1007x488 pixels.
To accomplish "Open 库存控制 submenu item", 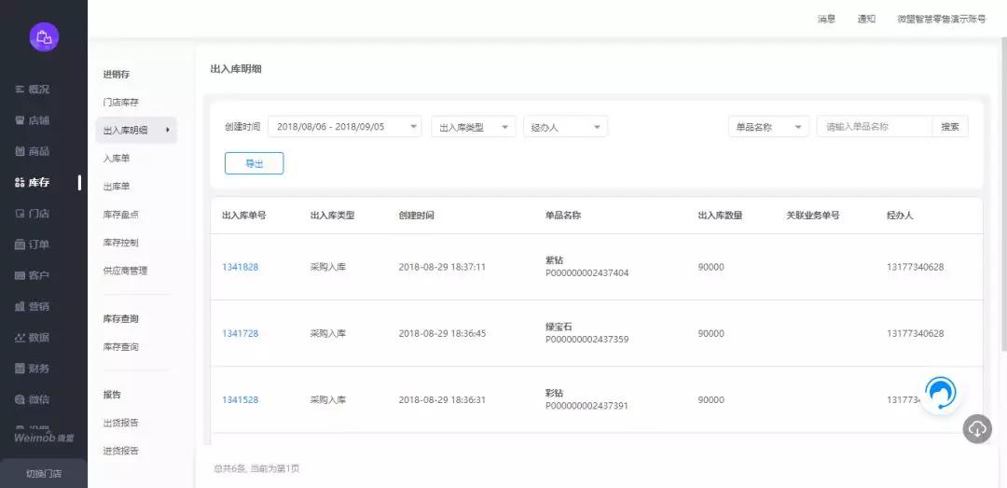I will [120, 243].
